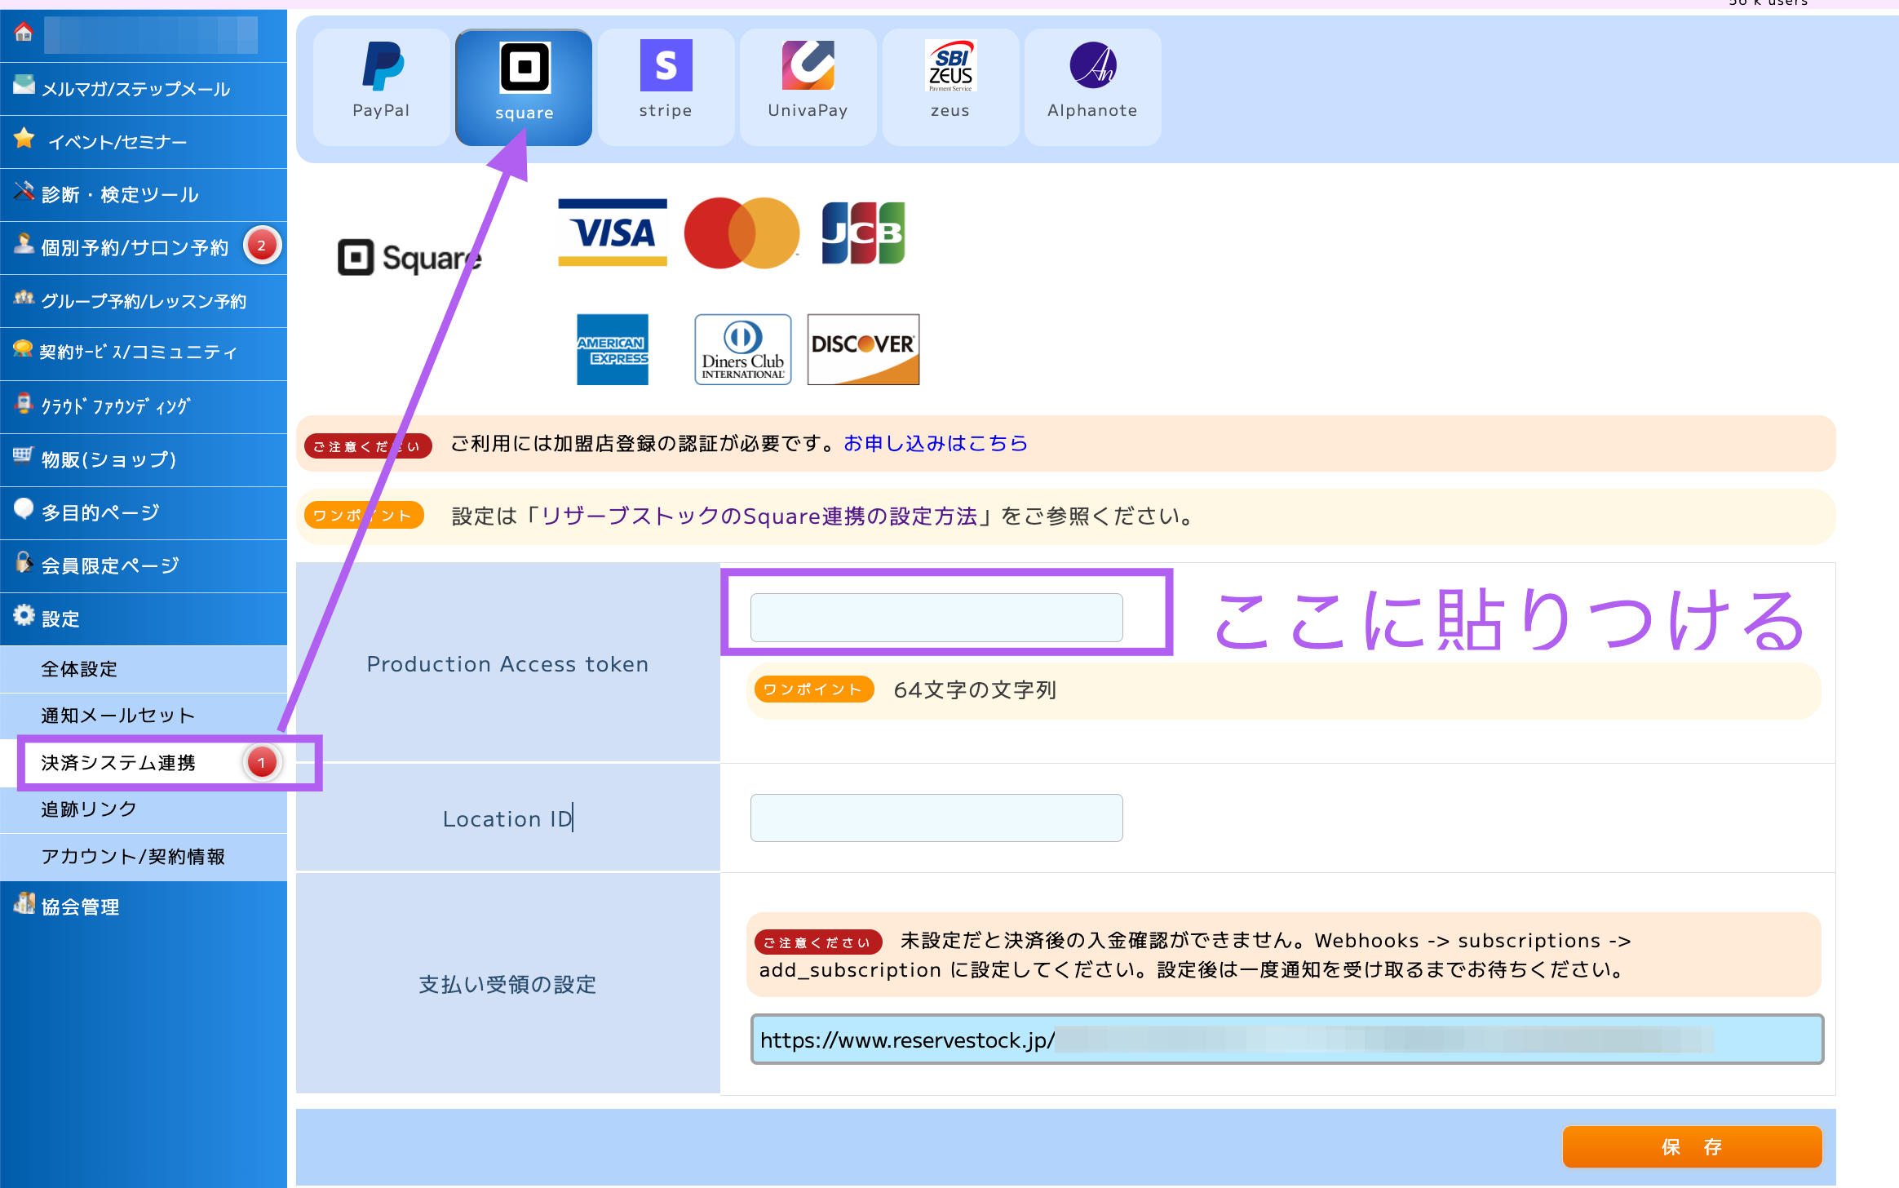This screenshot has width=1899, height=1188.
Task: Click the balloon icon for 多目的ページ
Action: (24, 508)
